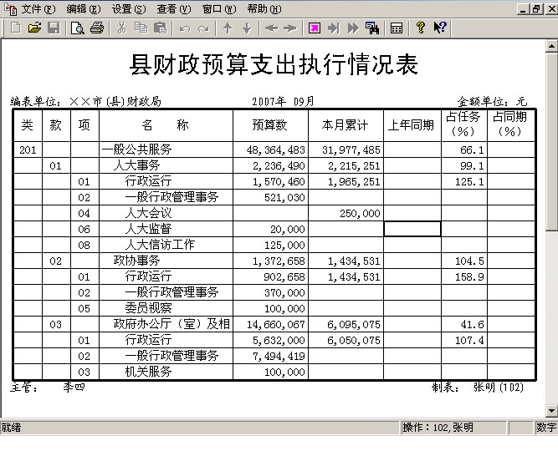Open the 编辑(E) menu
Viewport: 558px width, 451px height.
[x=84, y=9]
